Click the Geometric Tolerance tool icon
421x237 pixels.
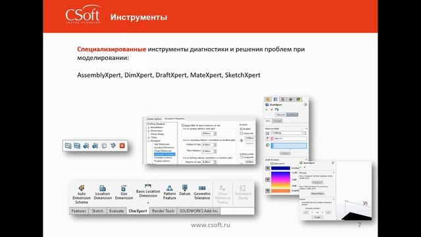pyautogui.click(x=202, y=188)
